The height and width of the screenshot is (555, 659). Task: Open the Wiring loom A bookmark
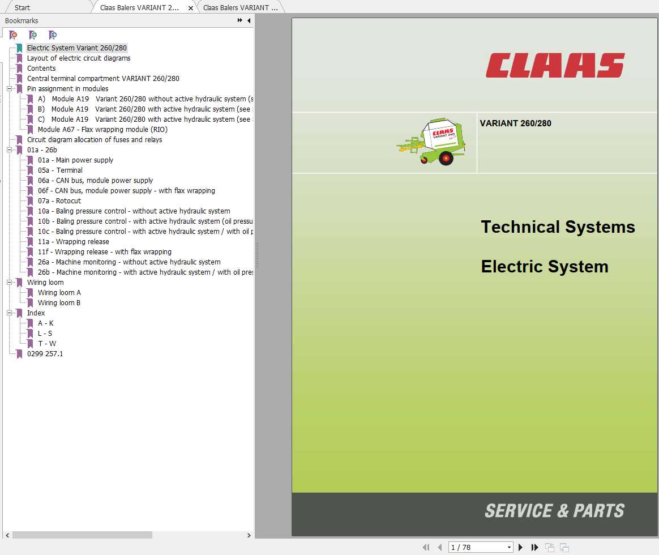(59, 292)
